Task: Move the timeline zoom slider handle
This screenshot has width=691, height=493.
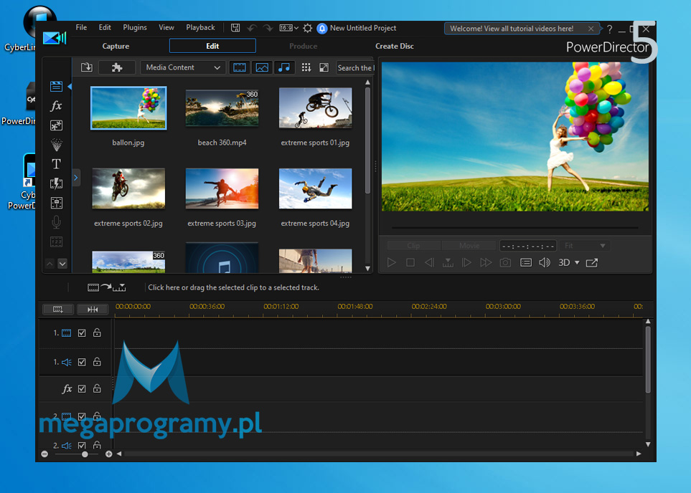Action: click(85, 454)
